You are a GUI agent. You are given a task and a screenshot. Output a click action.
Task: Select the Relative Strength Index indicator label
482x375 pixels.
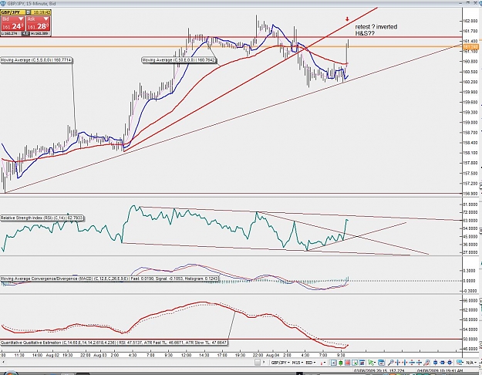42,218
